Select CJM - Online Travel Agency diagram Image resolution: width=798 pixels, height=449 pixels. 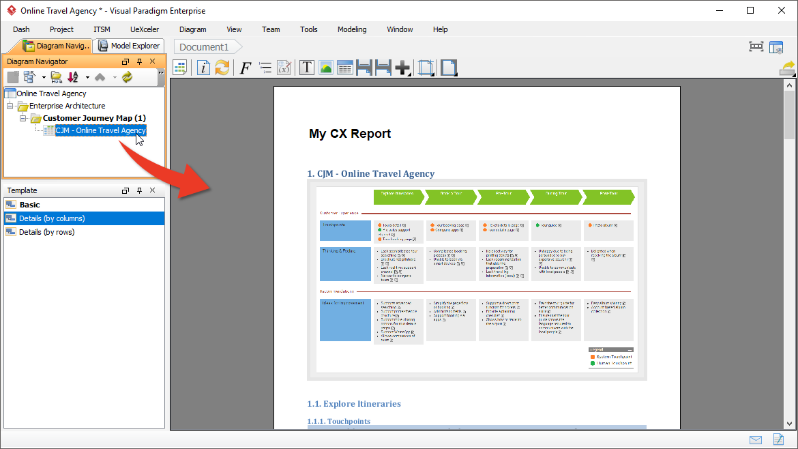[101, 130]
